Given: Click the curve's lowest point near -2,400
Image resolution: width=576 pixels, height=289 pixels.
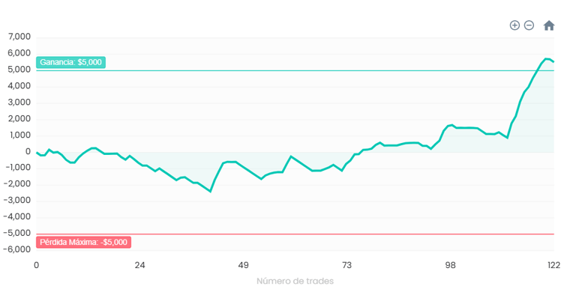Looking at the screenshot, I should coord(211,192).
